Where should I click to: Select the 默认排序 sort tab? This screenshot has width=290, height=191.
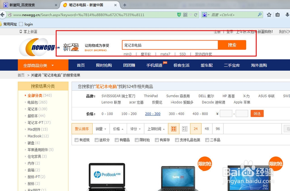[82, 129]
